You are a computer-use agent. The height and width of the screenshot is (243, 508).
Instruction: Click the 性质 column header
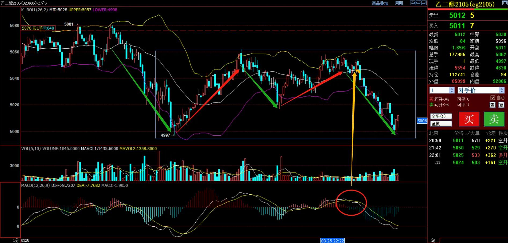point(503,133)
